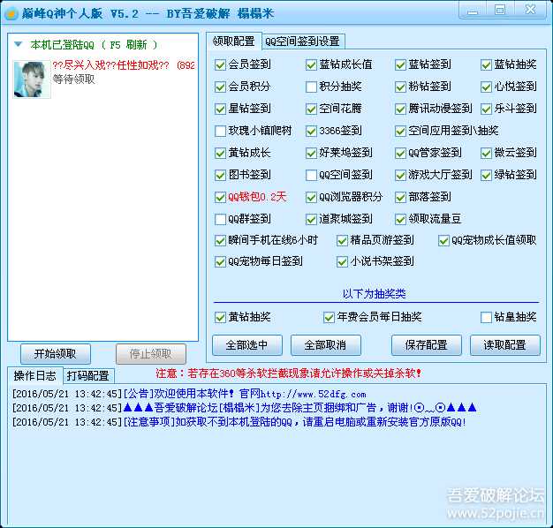Click the app logo icon in title bar
The height and width of the screenshot is (528, 553).
pyautogui.click(x=11, y=14)
